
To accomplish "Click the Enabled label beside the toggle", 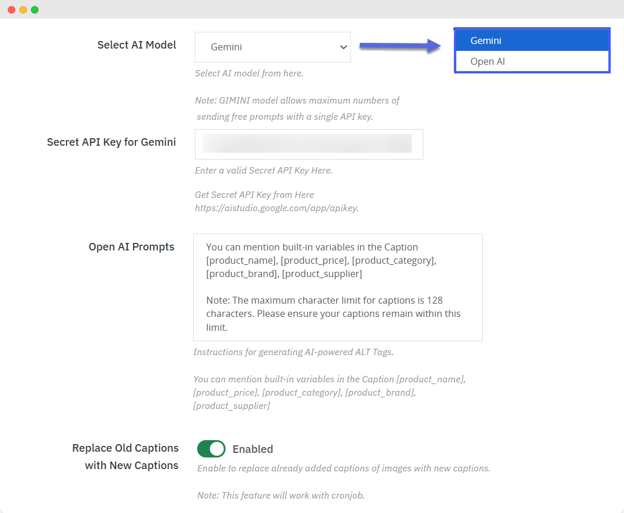I will click(253, 449).
